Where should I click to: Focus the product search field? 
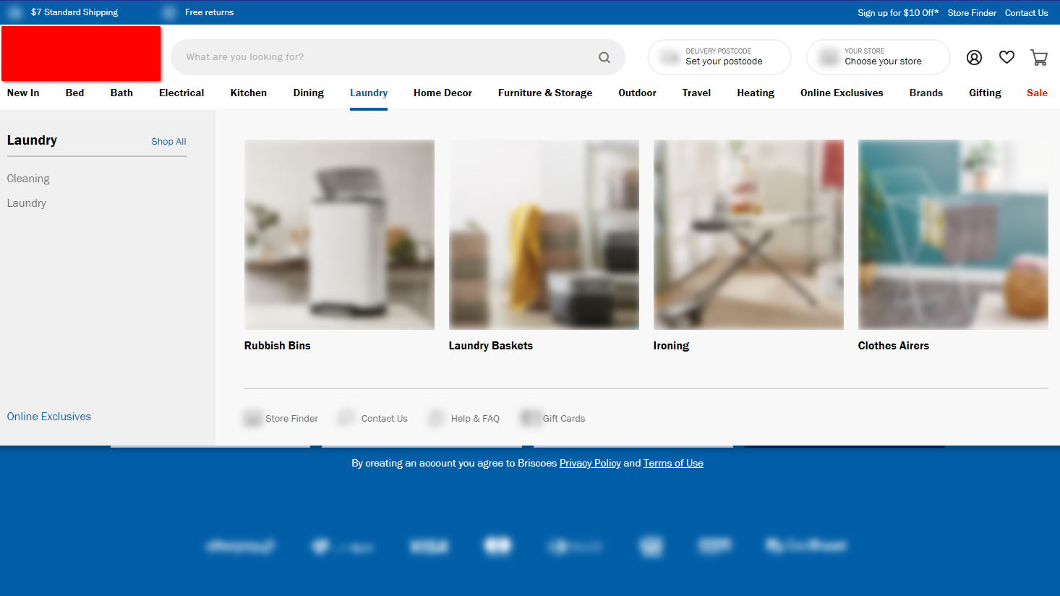383,57
